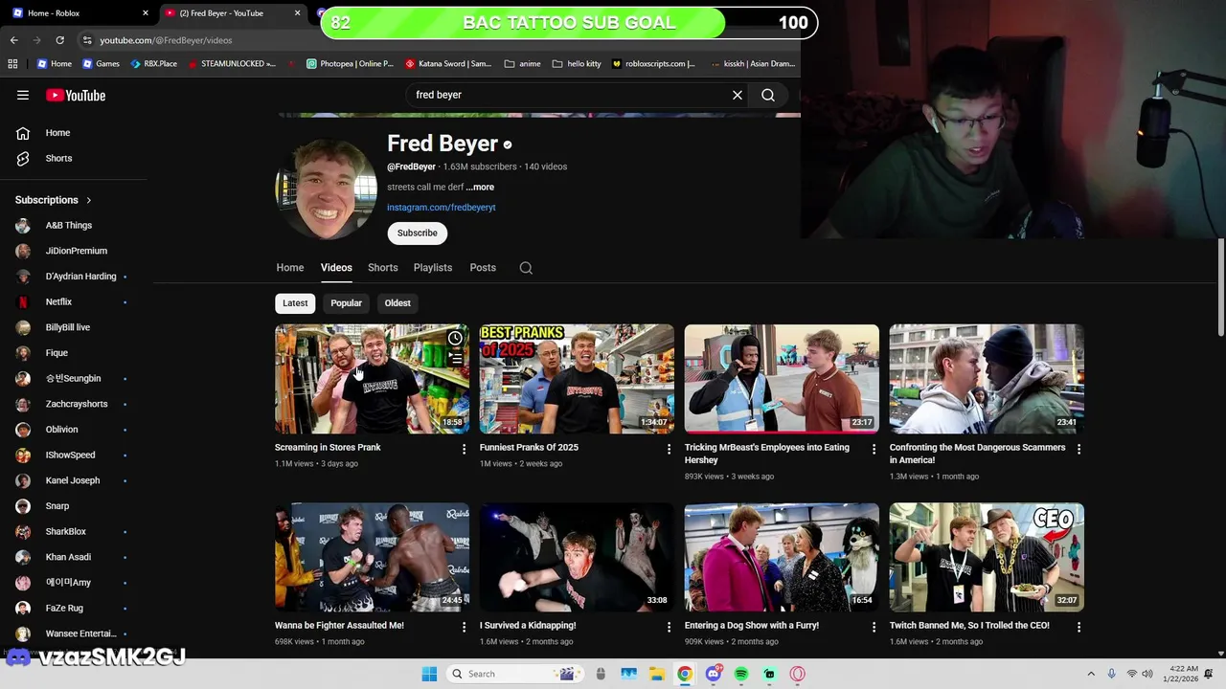This screenshot has height=689, width=1226.
Task: Open Windows Start menu
Action: 429,674
